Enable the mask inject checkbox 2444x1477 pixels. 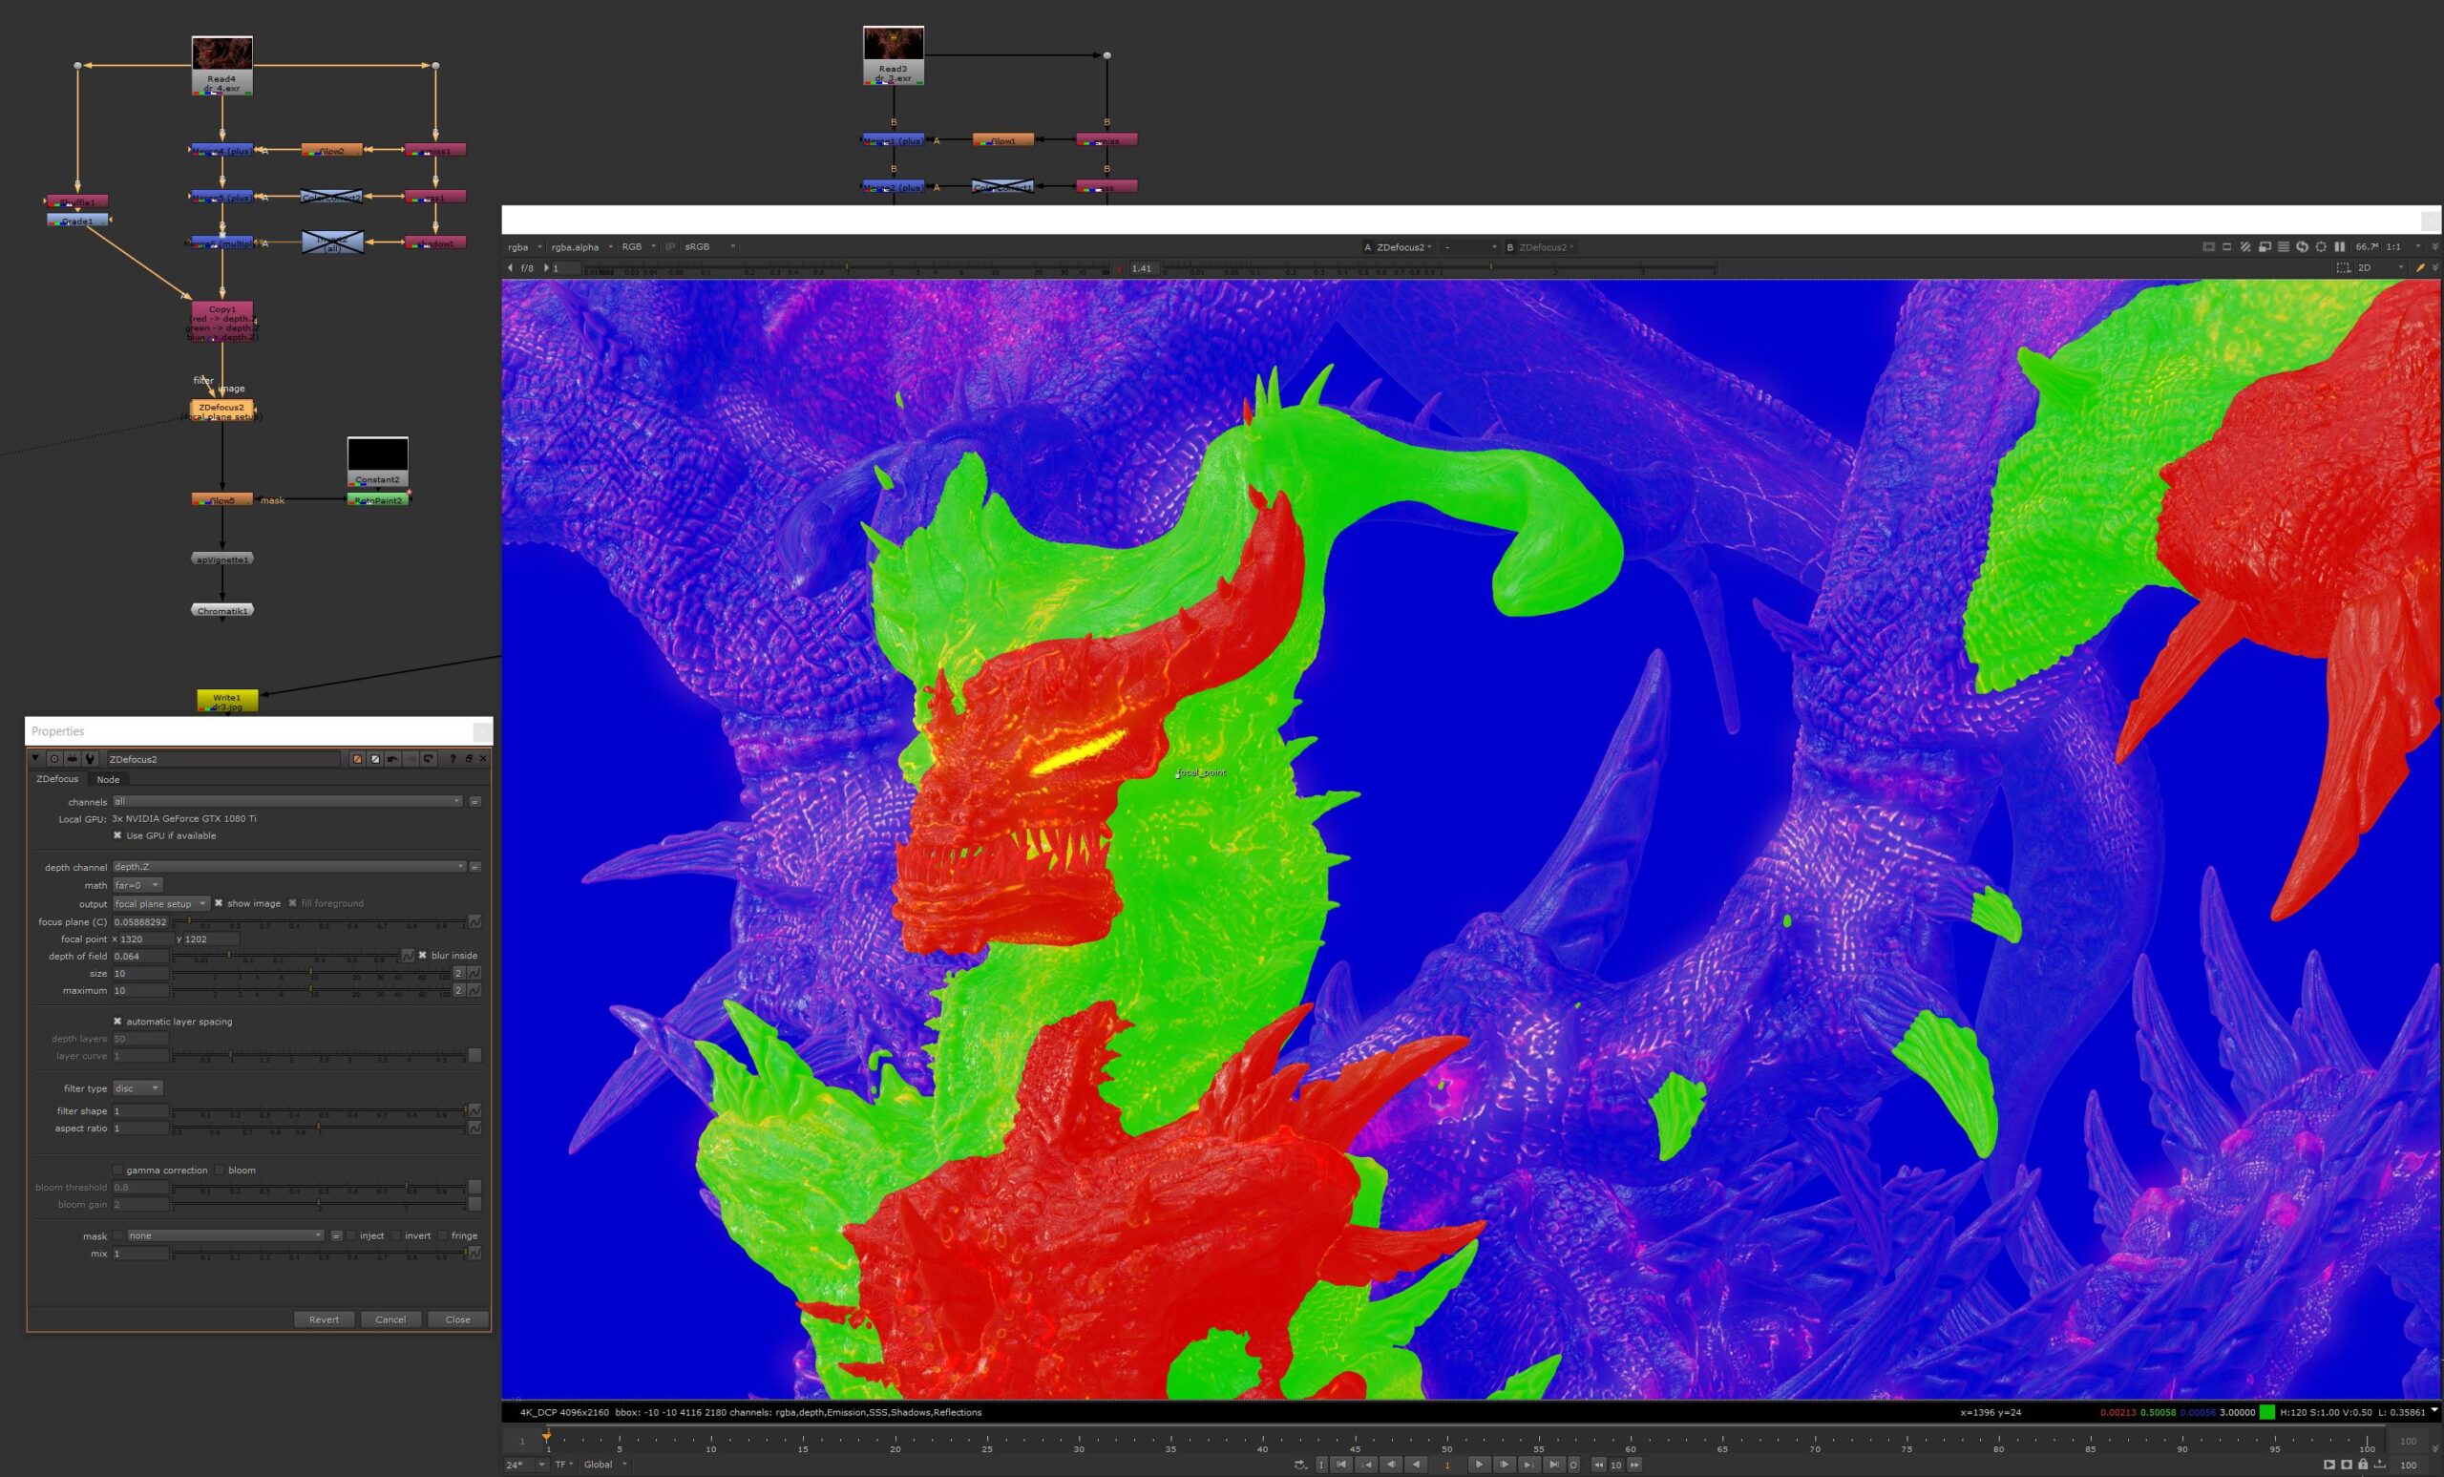click(350, 1234)
